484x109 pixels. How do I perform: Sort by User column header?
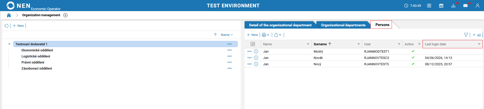[367, 44]
